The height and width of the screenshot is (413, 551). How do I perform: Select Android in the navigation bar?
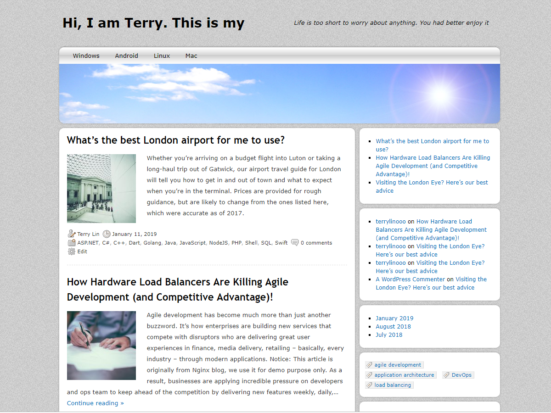[126, 56]
